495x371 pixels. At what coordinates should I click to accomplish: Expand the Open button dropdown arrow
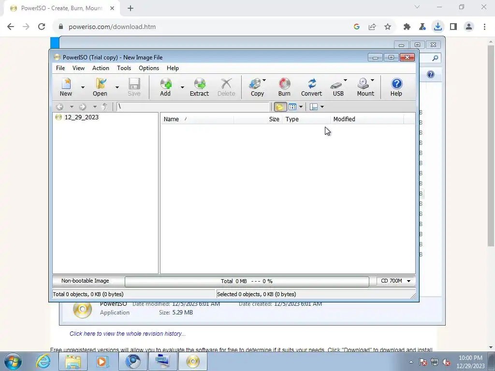(117, 87)
